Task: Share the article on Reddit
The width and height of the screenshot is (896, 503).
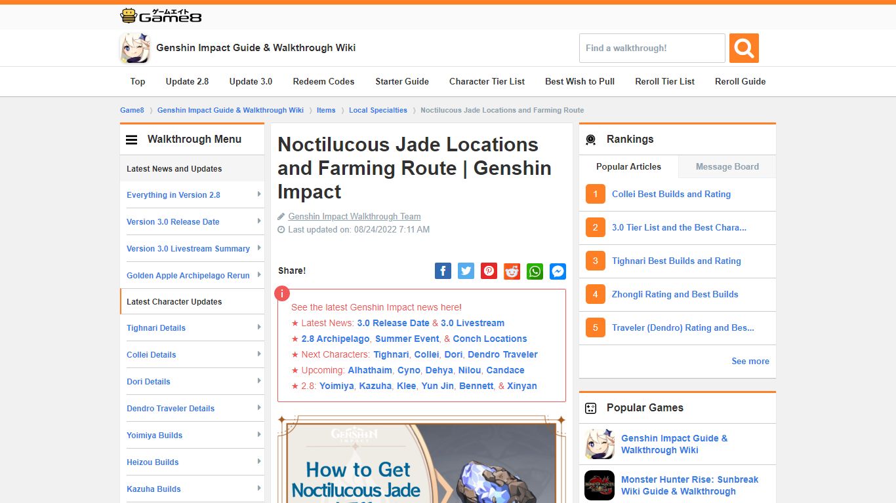Action: (x=512, y=271)
